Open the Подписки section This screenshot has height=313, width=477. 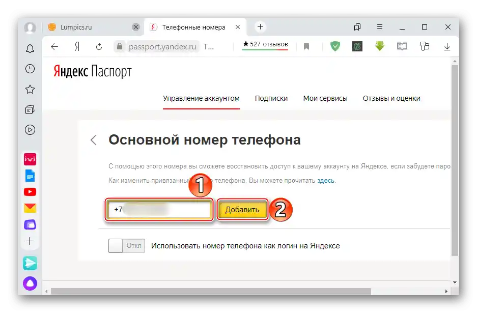click(271, 99)
